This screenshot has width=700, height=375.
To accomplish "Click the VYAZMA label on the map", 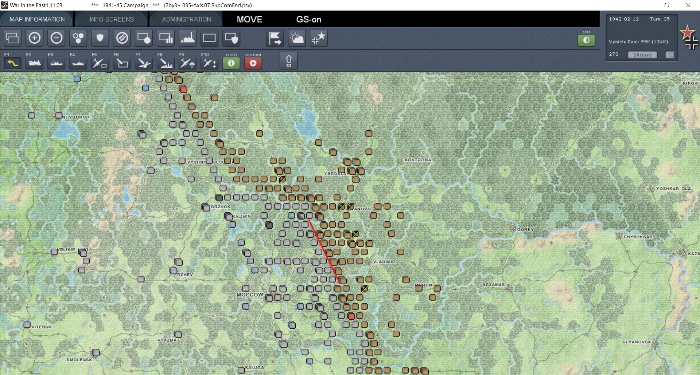I will click(x=167, y=340).
